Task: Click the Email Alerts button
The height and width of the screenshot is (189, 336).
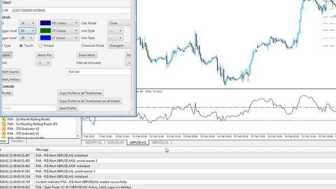Action: (87, 55)
